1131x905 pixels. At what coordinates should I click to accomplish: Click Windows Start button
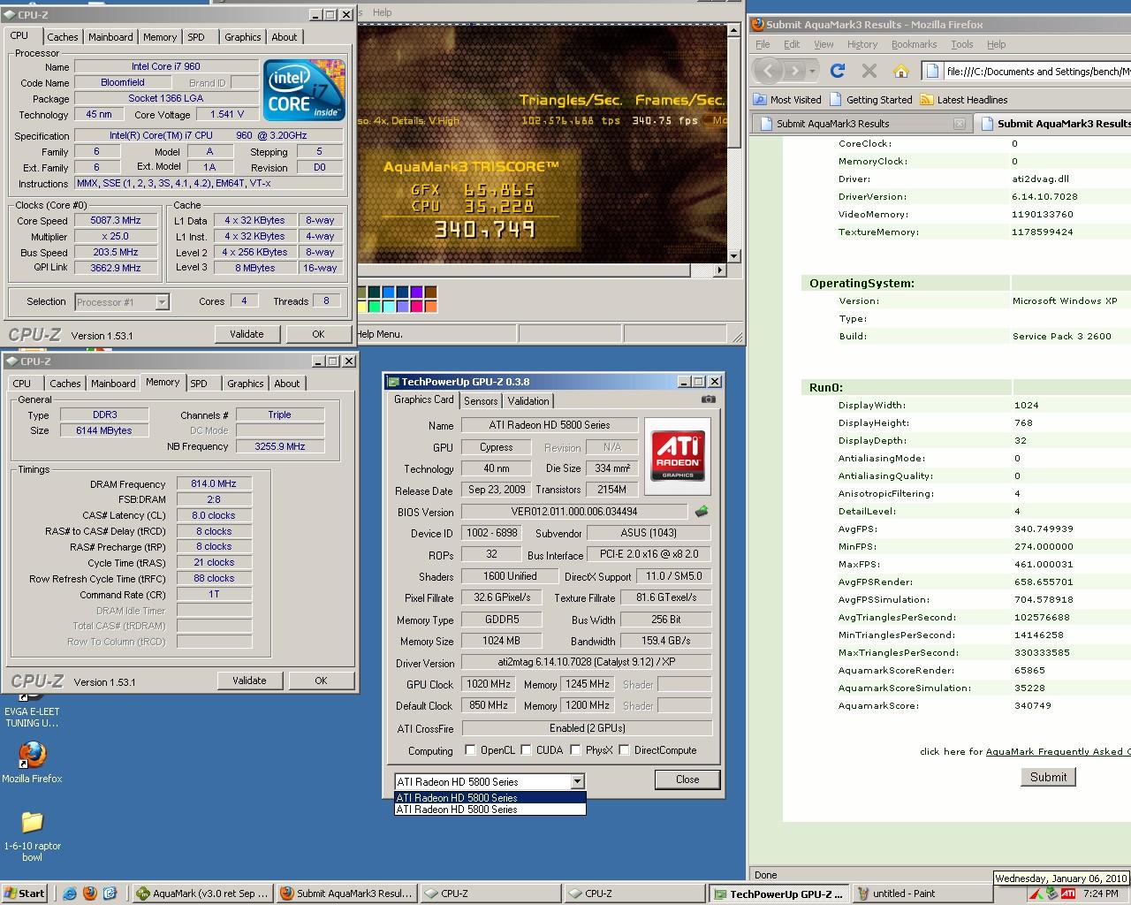click(25, 894)
